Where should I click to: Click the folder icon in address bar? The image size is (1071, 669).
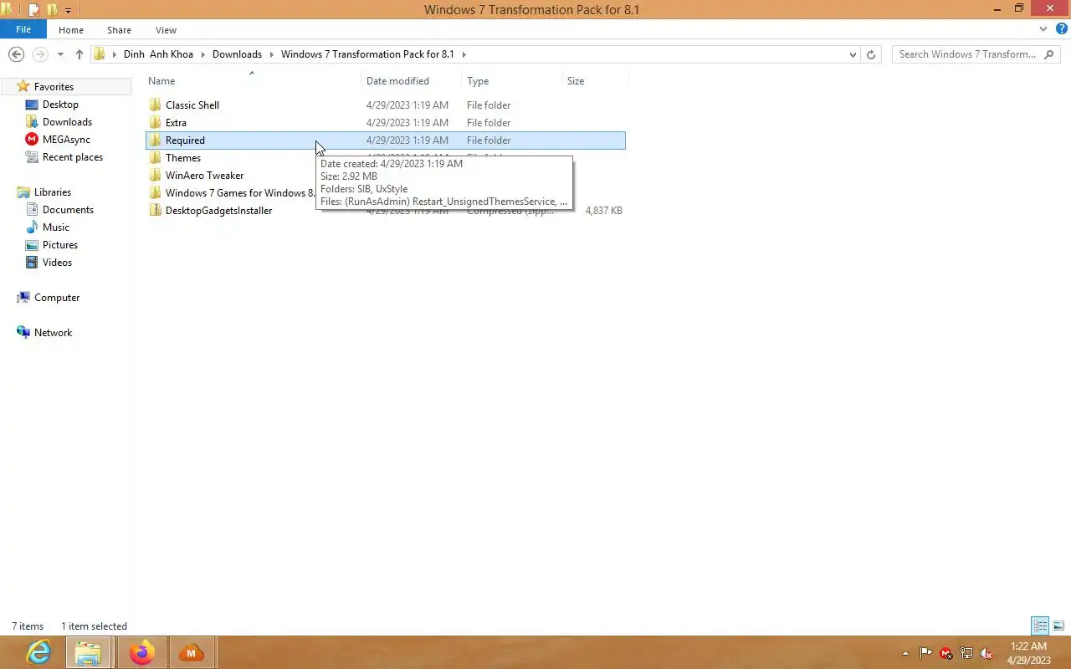click(x=100, y=54)
